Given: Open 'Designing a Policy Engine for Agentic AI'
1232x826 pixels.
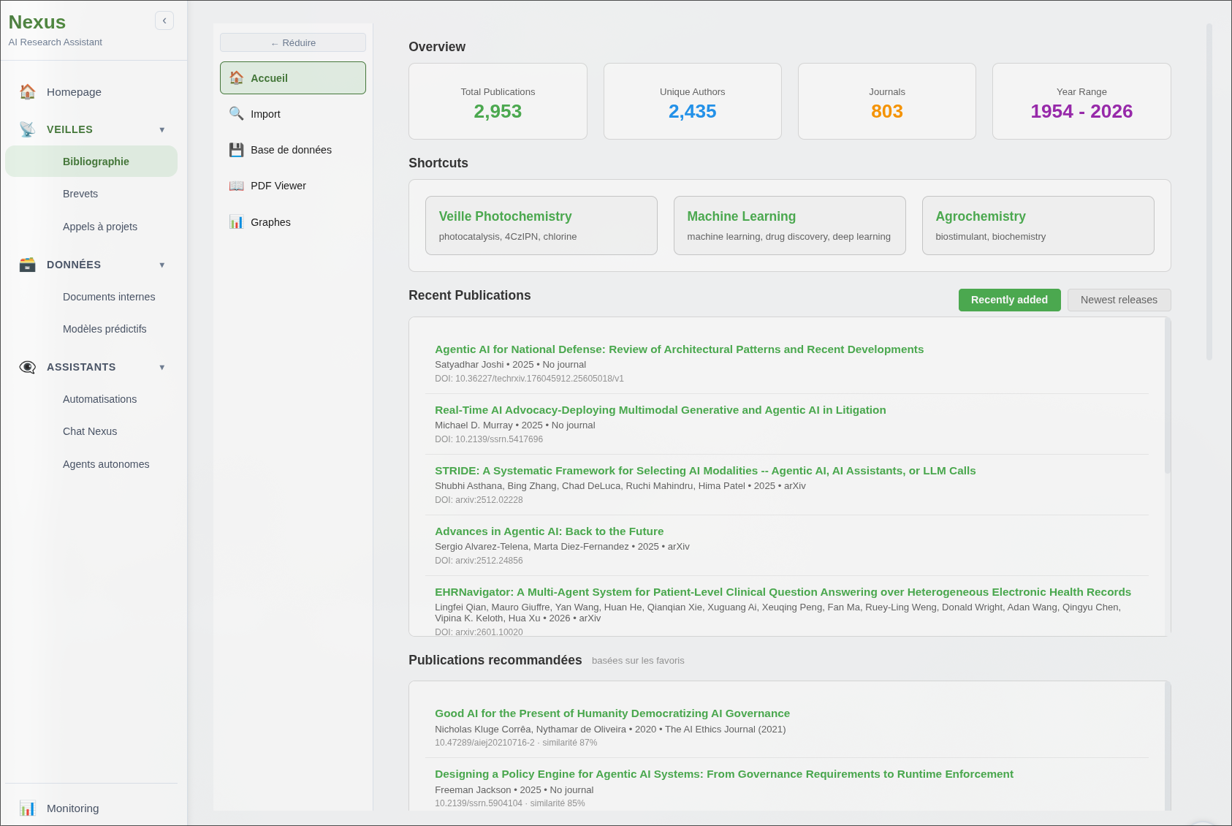Looking at the screenshot, I should (724, 774).
